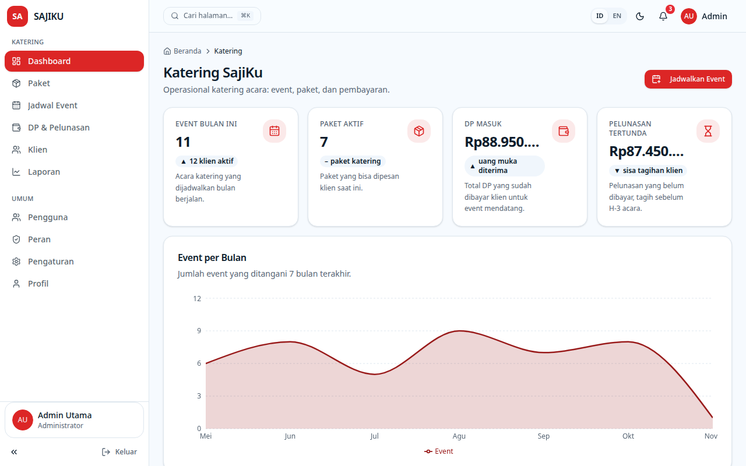
Task: Go to Peran page
Action: 74,239
